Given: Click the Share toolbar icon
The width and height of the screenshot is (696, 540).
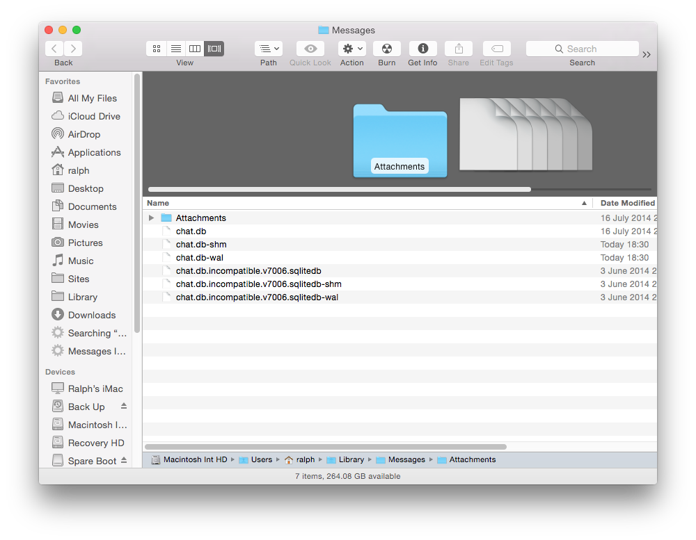Looking at the screenshot, I should [x=459, y=49].
